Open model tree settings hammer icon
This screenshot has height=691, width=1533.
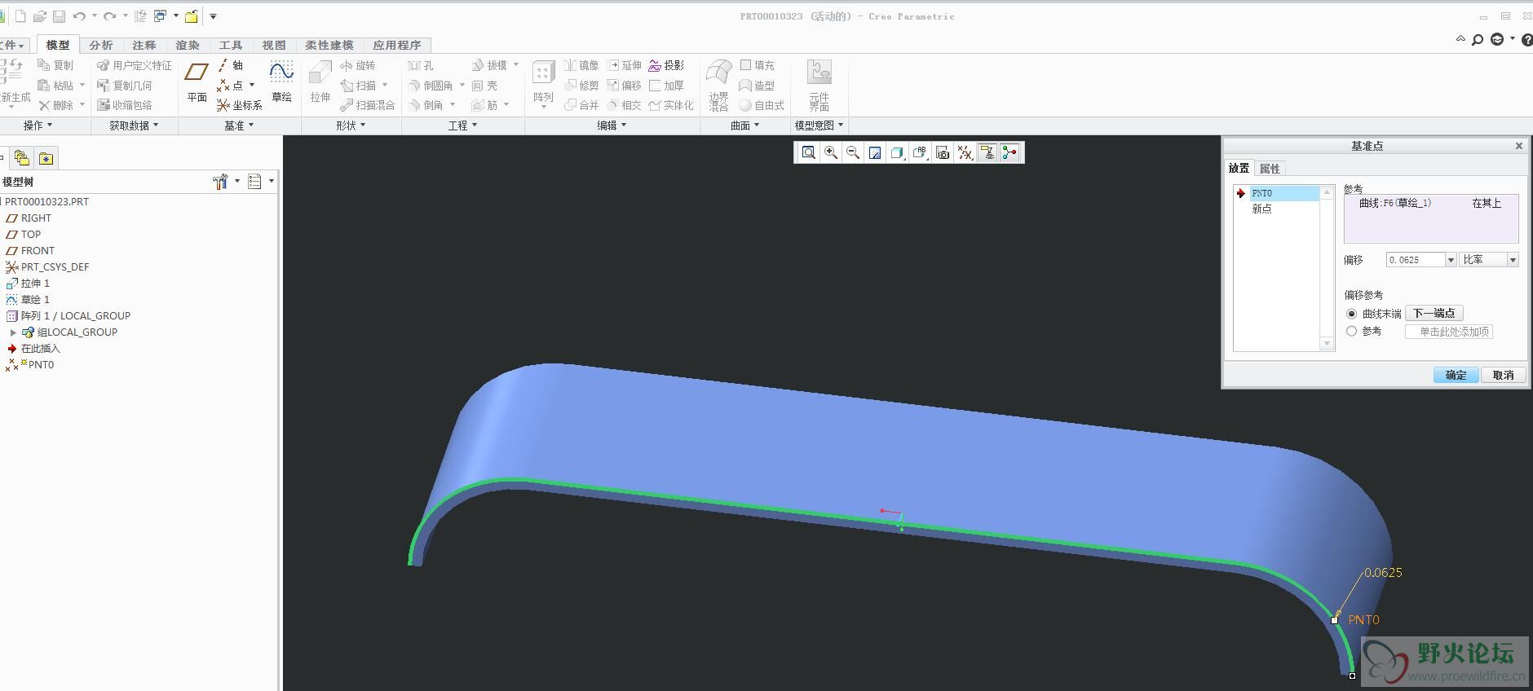coord(220,182)
